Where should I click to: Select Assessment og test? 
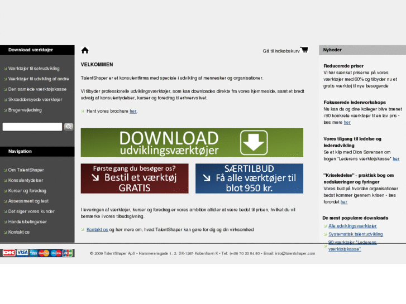point(28,201)
